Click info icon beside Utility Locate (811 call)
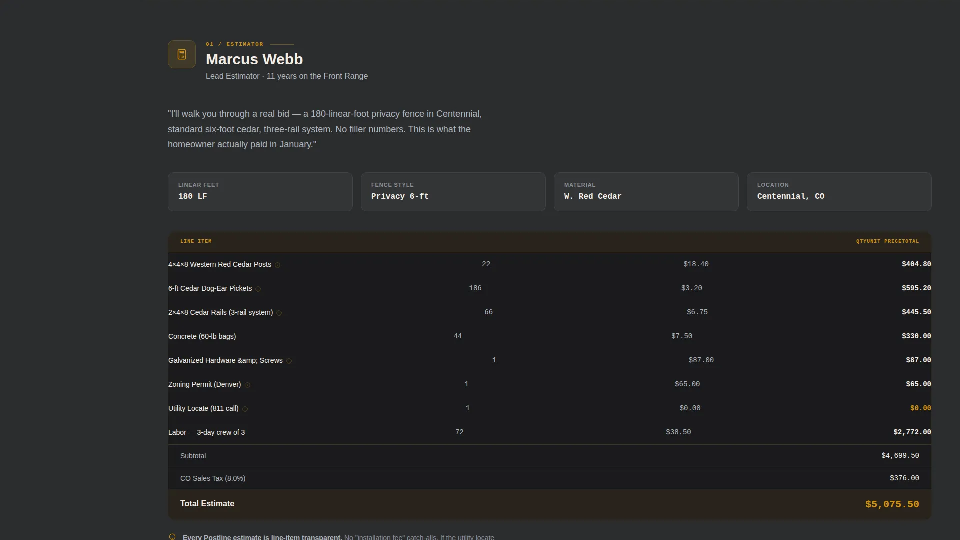 [x=245, y=409]
